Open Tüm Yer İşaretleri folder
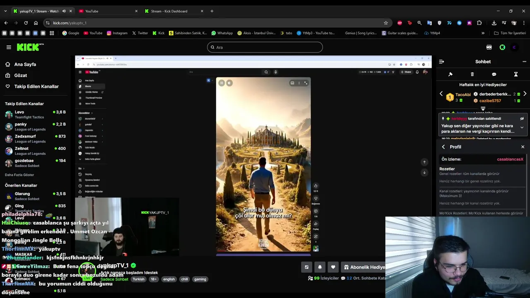Image resolution: width=530 pixels, height=298 pixels. [x=510, y=33]
